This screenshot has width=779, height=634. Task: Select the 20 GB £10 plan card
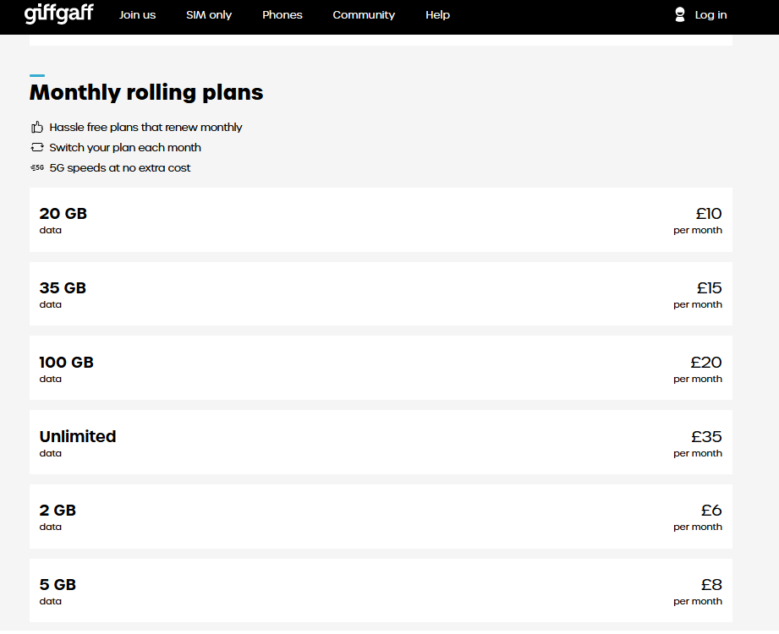coord(381,220)
